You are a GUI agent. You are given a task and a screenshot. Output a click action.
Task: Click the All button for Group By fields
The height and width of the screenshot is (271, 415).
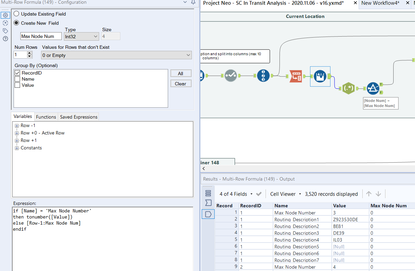(x=181, y=73)
